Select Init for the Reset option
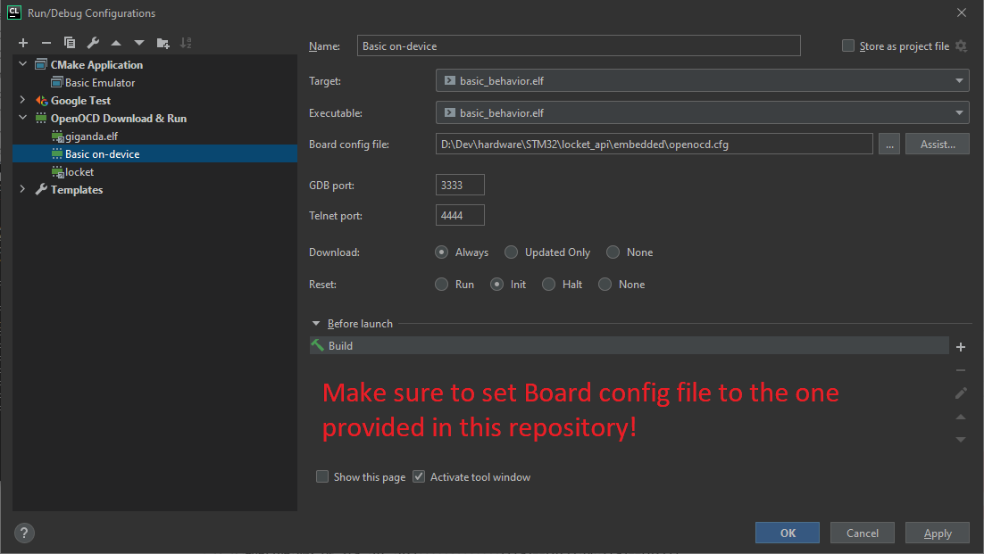The image size is (984, 554). coord(497,285)
